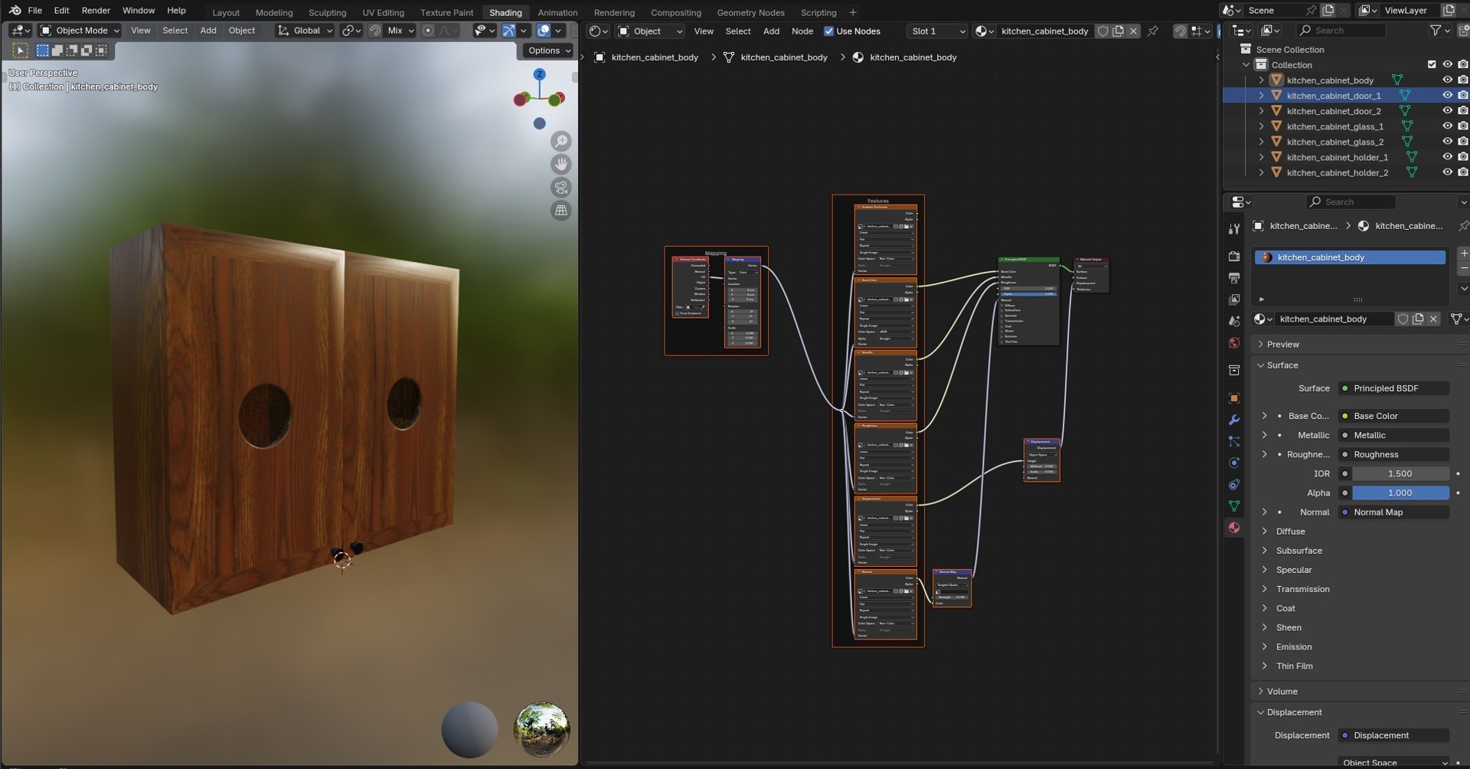Switch to the Layout workspace tab

pyautogui.click(x=226, y=12)
